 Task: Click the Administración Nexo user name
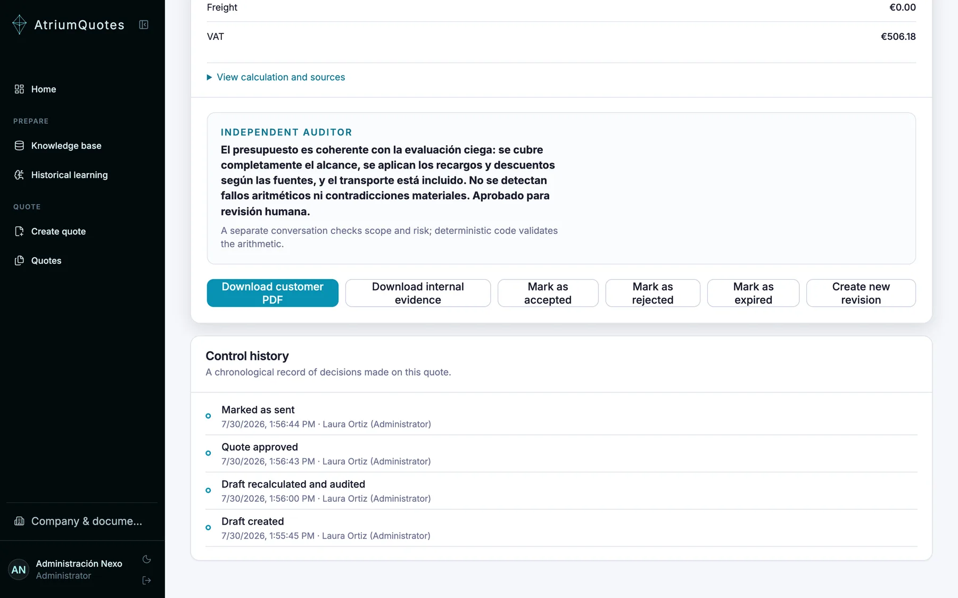[79, 563]
